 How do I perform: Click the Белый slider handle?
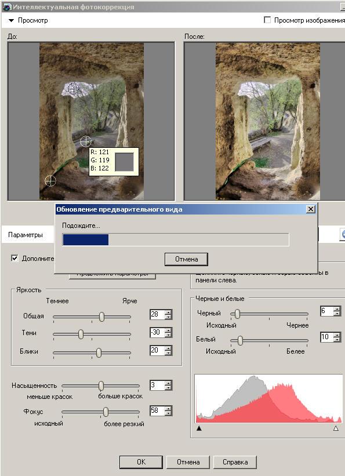[240, 340]
